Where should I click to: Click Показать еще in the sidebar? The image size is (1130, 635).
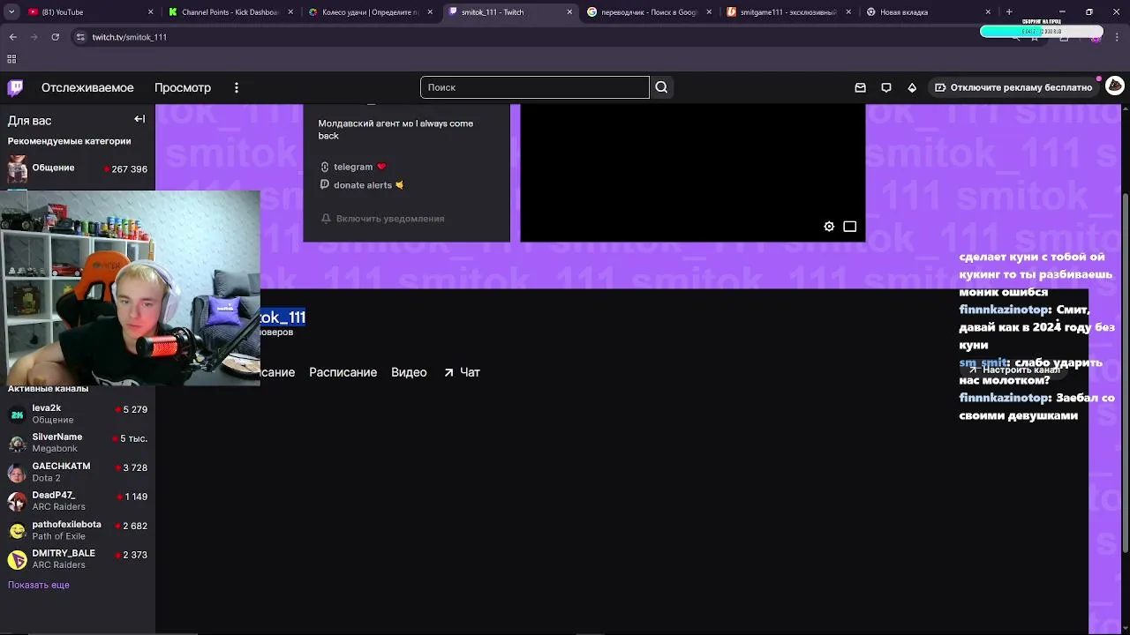[39, 585]
